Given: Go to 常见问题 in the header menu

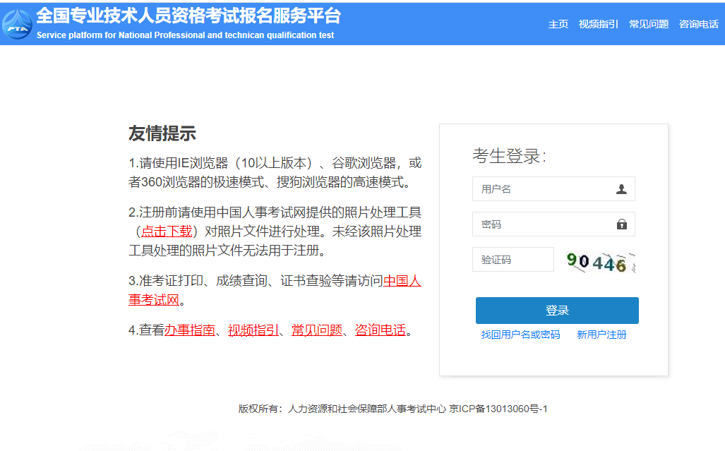Looking at the screenshot, I should tap(649, 24).
